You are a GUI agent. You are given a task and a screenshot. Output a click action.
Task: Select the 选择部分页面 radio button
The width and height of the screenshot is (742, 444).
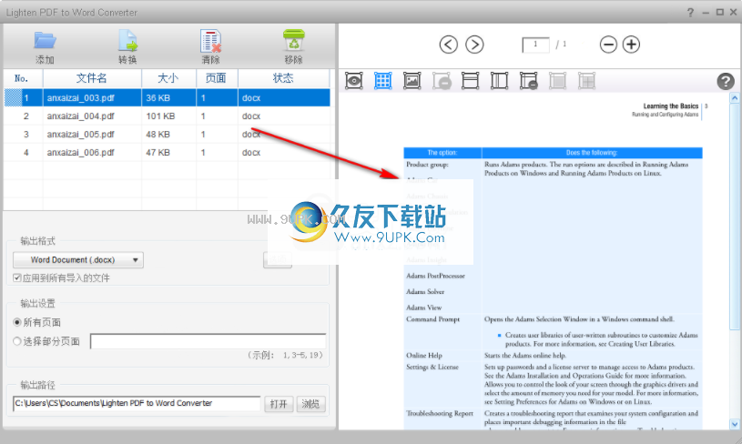coord(17,341)
